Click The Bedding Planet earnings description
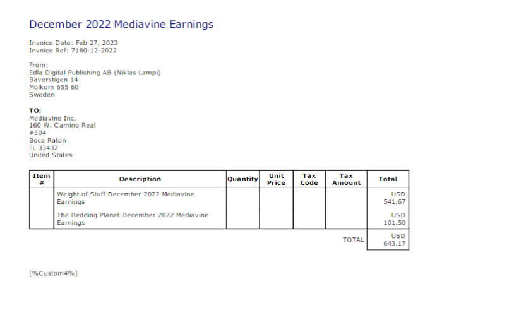 pos(133,219)
